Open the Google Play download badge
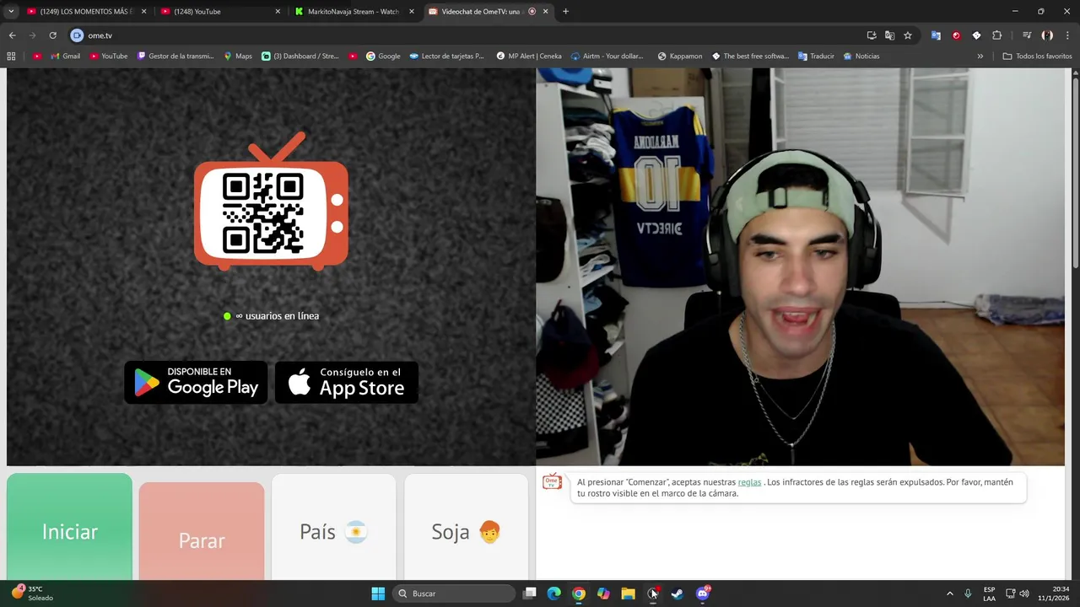1080x607 pixels. coord(196,383)
